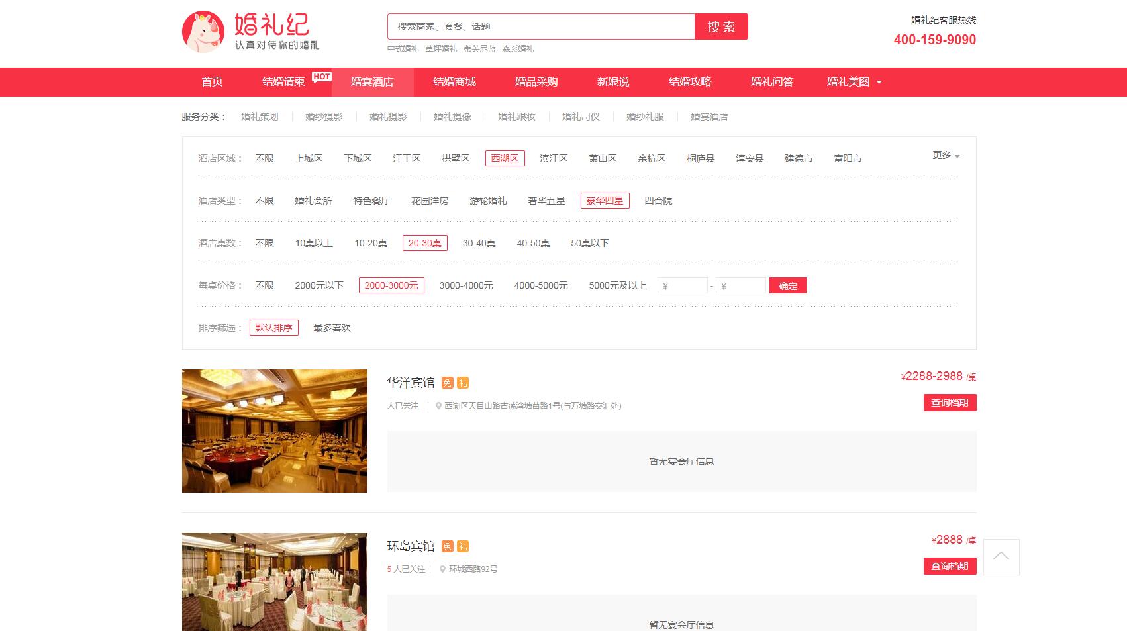Choose 奢华五星 hotel type
Screen dimensions: 1127x631
click(x=546, y=201)
